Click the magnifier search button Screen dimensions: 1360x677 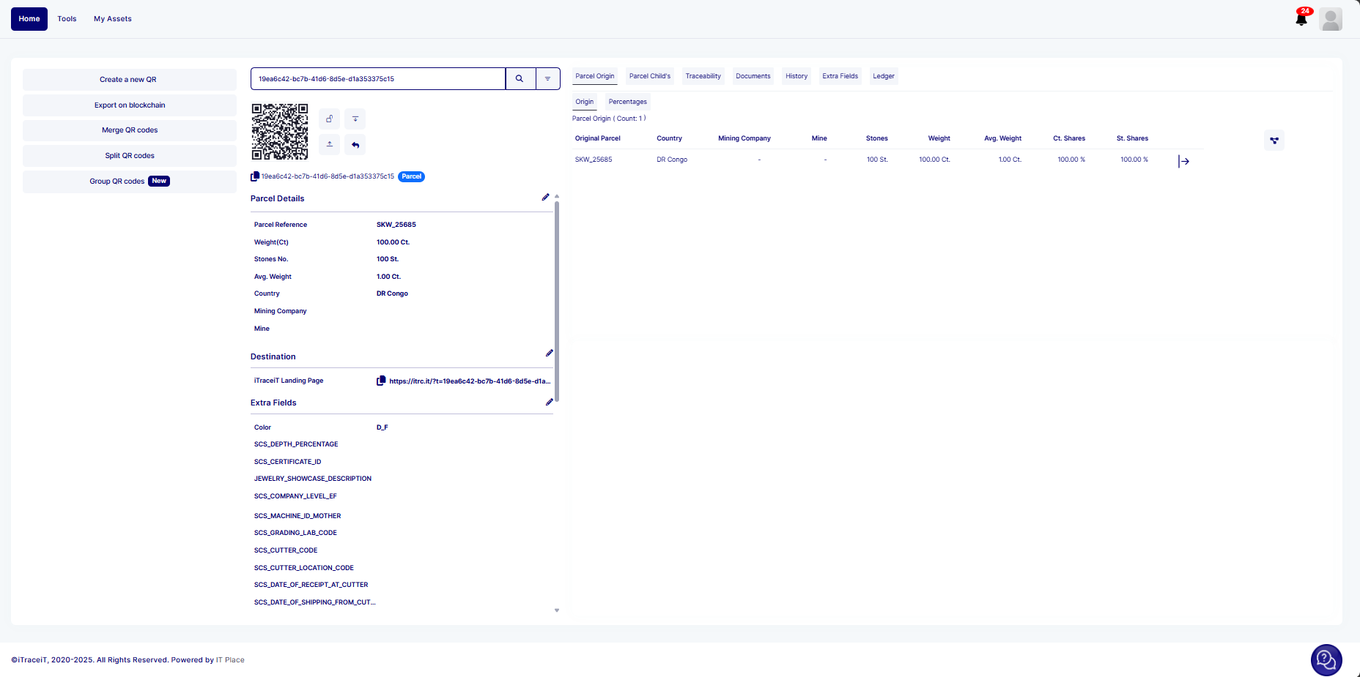tap(520, 79)
